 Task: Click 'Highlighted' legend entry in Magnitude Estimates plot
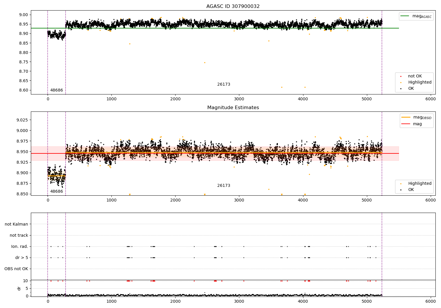(x=420, y=183)
